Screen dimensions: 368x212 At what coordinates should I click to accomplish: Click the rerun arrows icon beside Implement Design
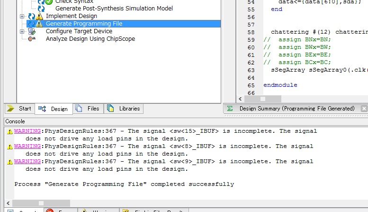(x=32, y=16)
